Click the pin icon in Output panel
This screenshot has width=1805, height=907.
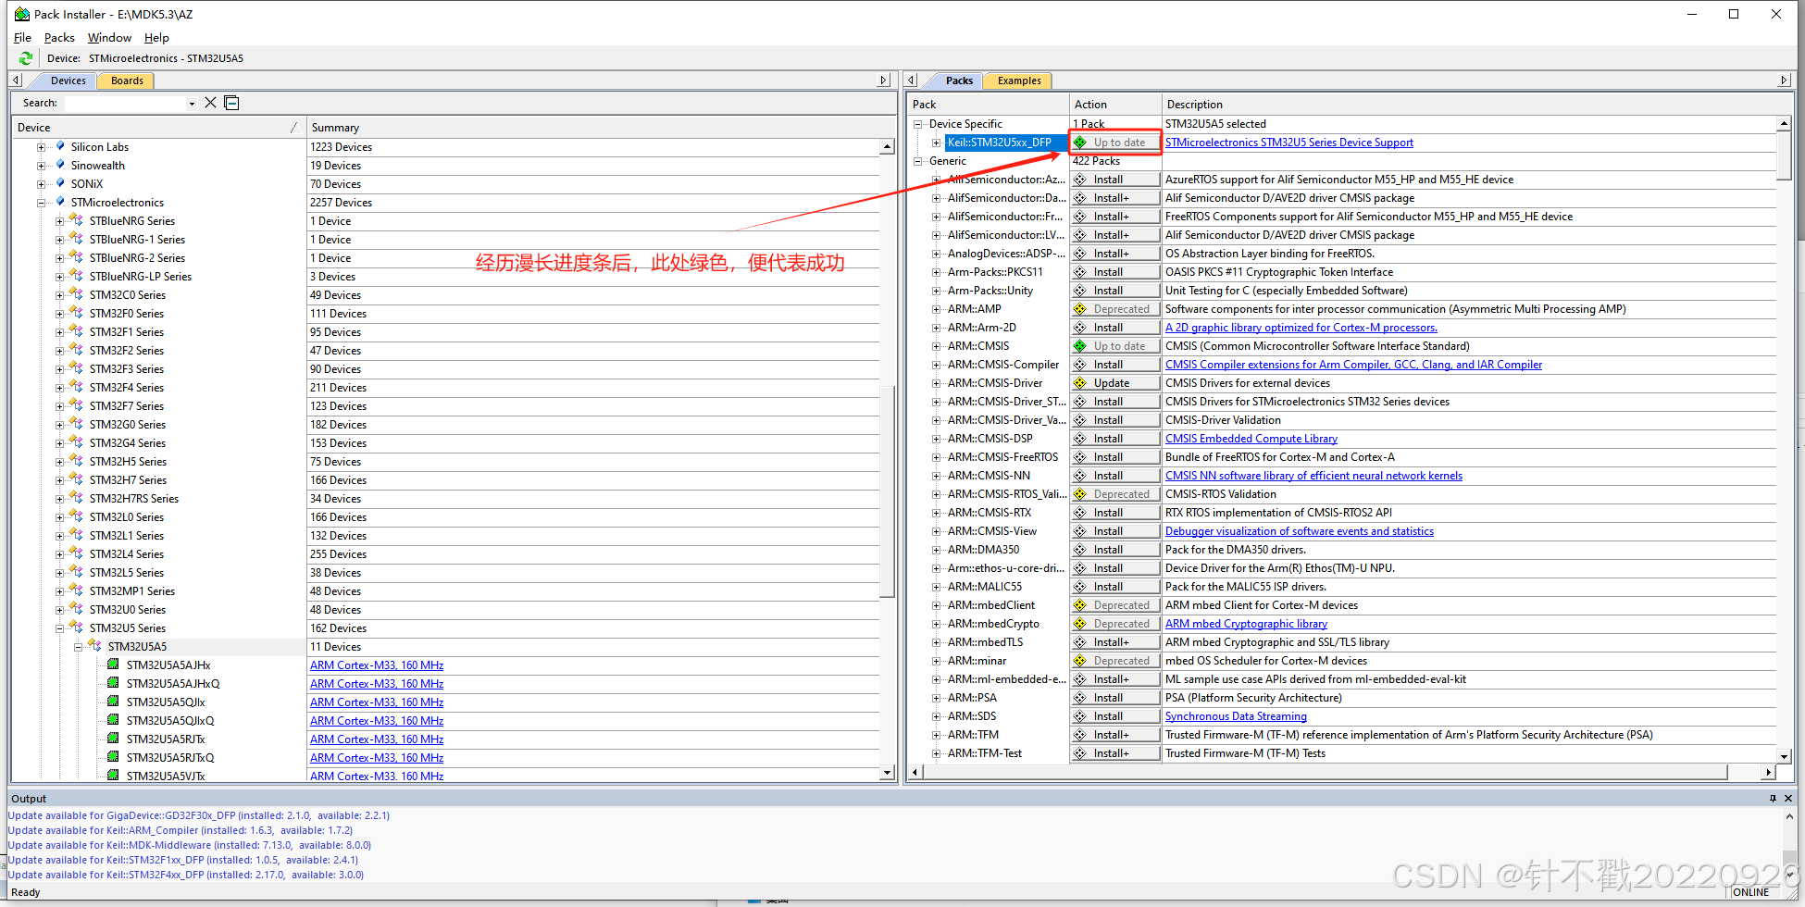(1773, 799)
